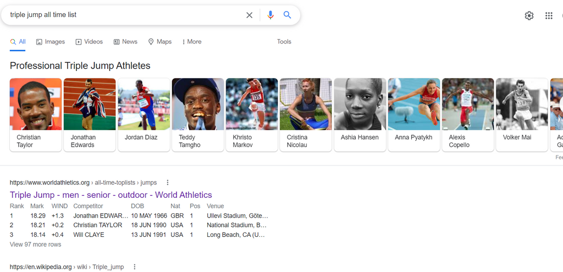Click the Competitor column header
This screenshot has width=563, height=272.
click(x=88, y=206)
